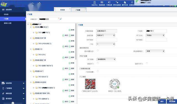Collapse the sidebar with the « button
Screen dimensions: 177x104
pyautogui.click(x=13, y=103)
